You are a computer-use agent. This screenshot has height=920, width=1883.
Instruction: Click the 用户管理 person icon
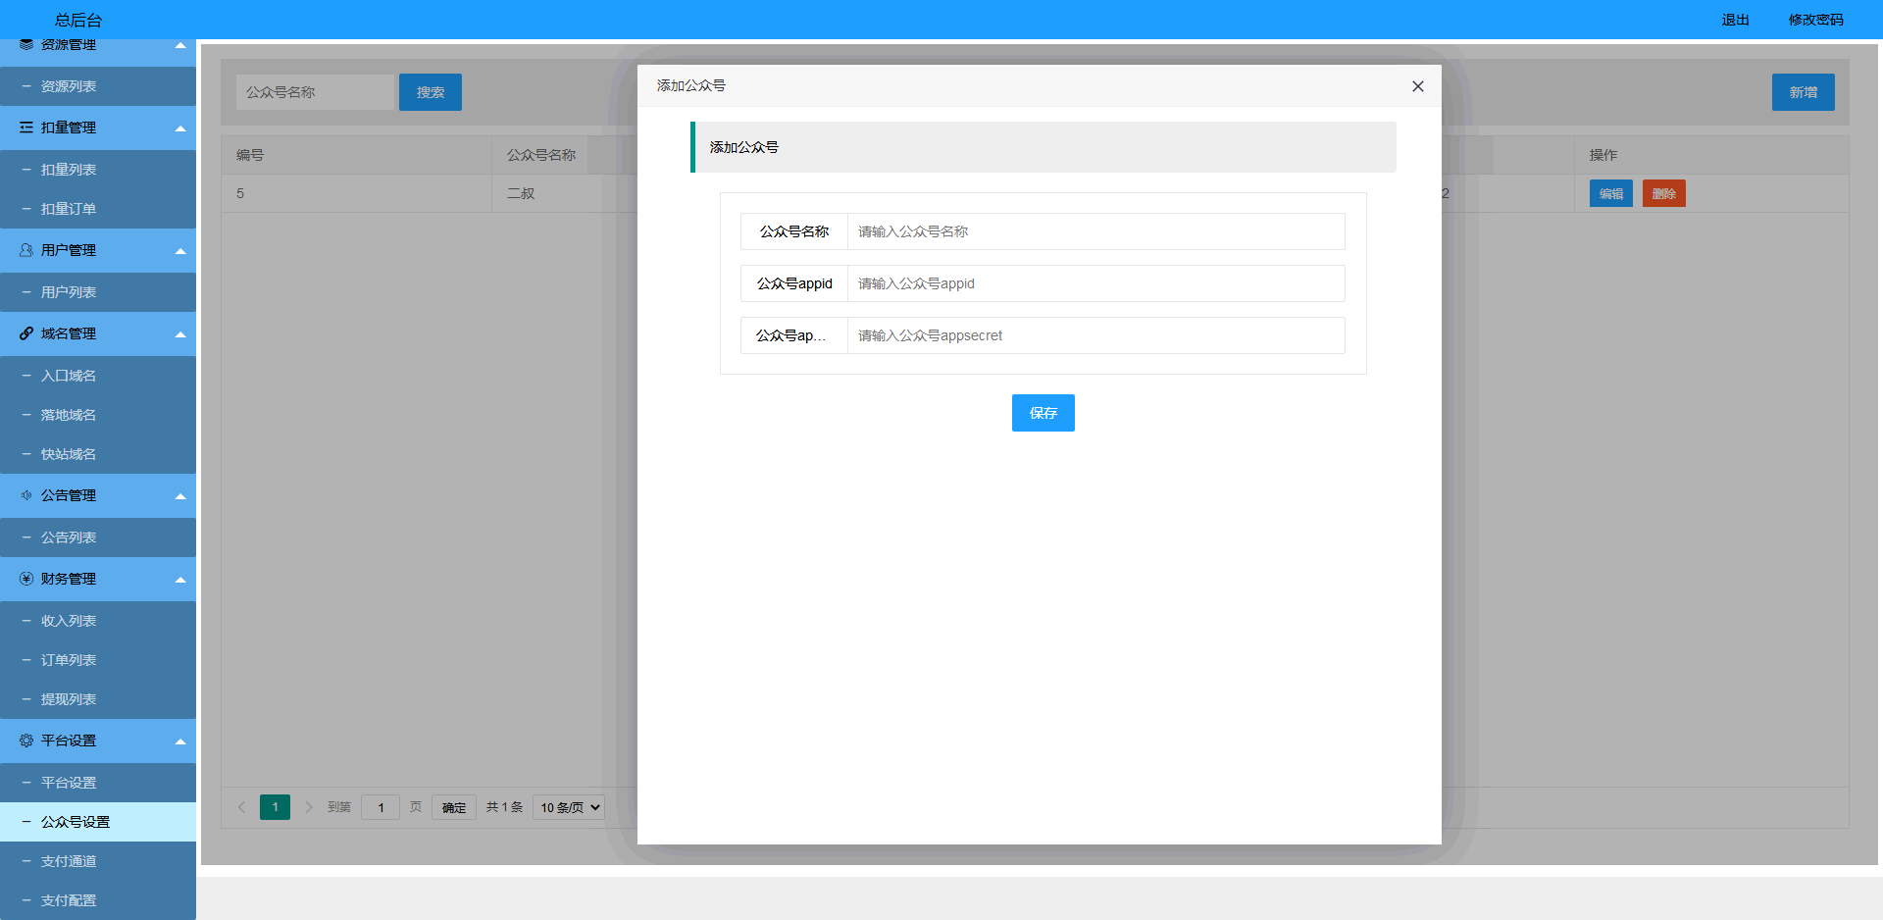tap(26, 250)
